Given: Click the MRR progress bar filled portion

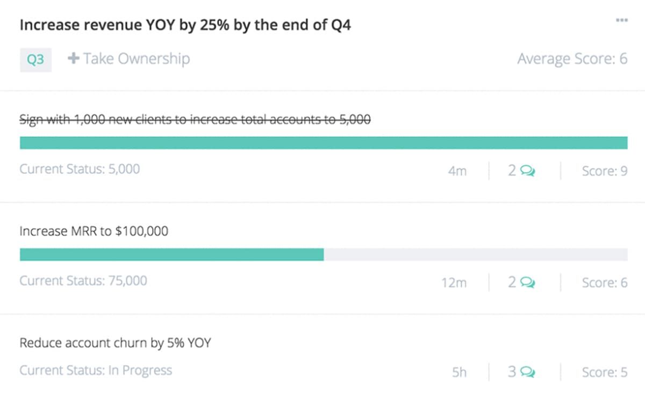Looking at the screenshot, I should pyautogui.click(x=171, y=255).
